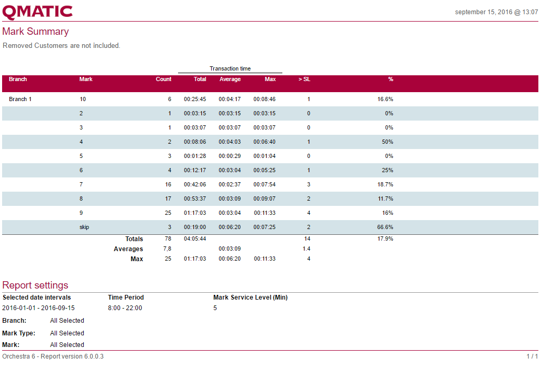This screenshot has width=541, height=367.
Task: Click average '00:02:37'
Action: click(230, 184)
